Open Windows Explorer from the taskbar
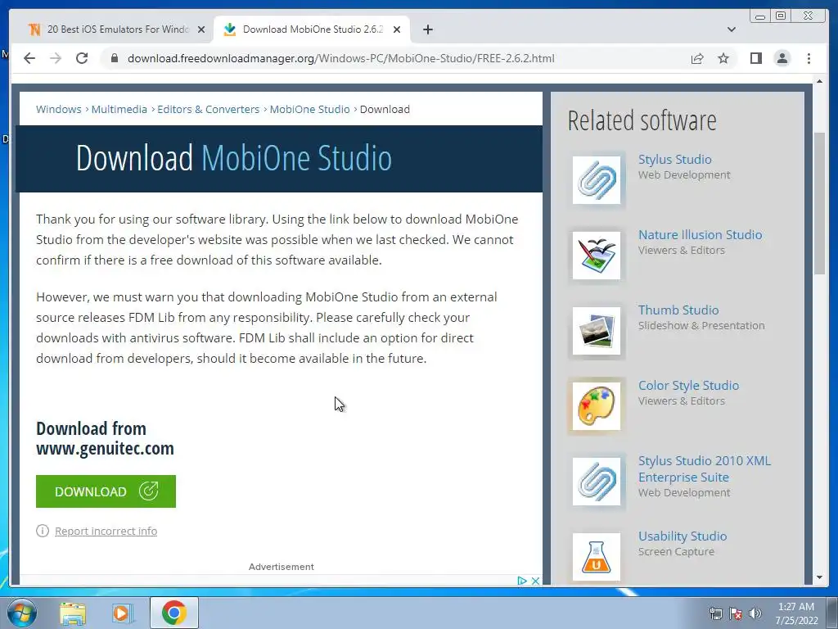Viewport: 838px width, 629px height. point(73,613)
